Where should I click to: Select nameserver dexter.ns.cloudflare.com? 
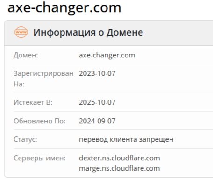tap(120, 158)
